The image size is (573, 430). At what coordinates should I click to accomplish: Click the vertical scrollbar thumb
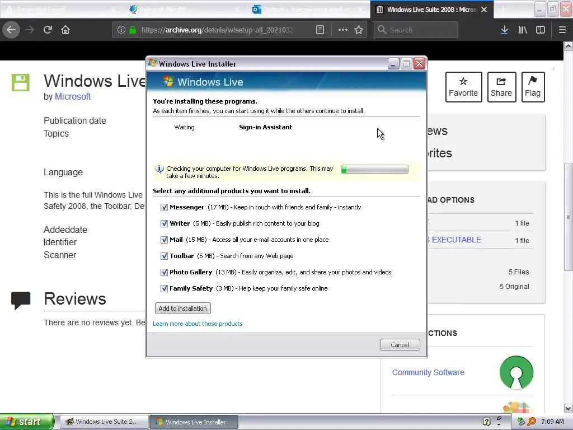tap(568, 217)
